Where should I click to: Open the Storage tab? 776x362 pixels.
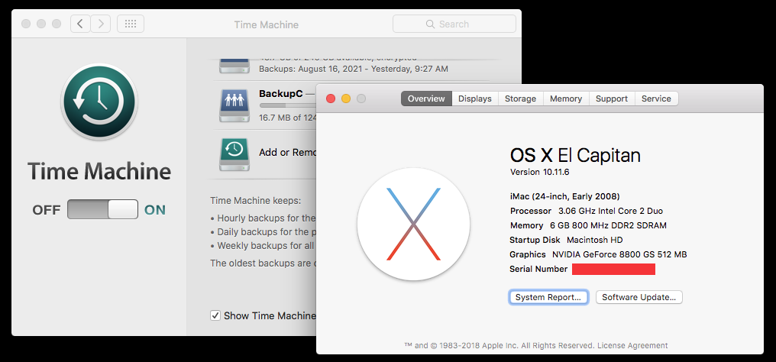[x=520, y=99]
